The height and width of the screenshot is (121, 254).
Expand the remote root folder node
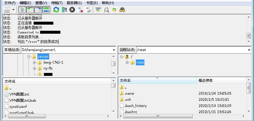click(x=127, y=62)
